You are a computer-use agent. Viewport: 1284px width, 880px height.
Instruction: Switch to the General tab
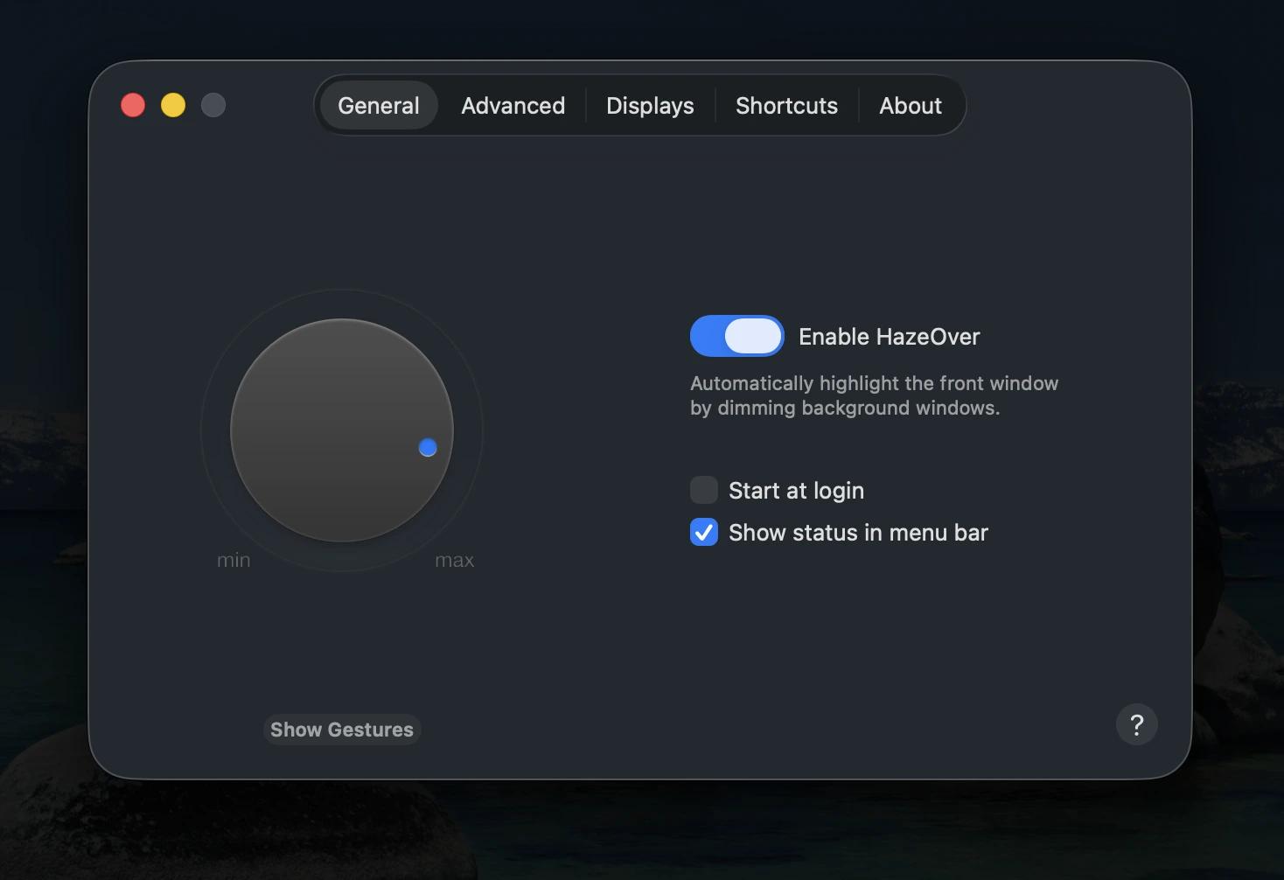click(x=378, y=106)
